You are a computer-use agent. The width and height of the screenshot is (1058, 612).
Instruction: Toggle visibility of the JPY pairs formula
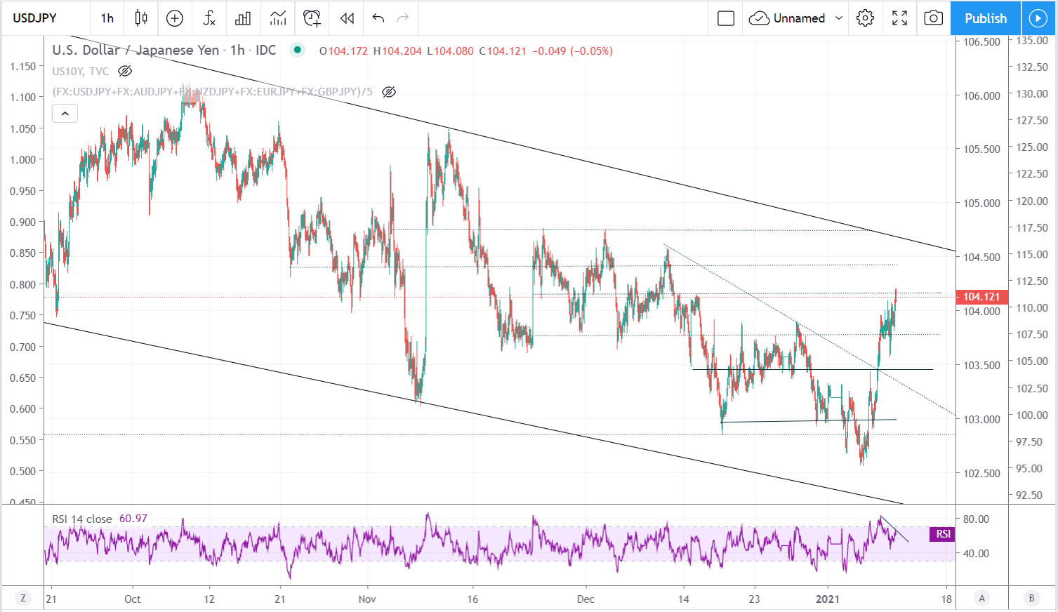(x=389, y=92)
